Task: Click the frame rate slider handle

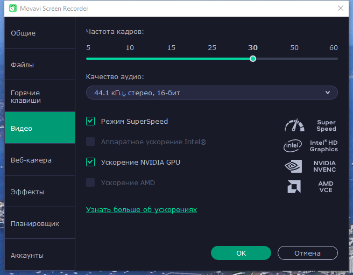Action: pos(253,59)
